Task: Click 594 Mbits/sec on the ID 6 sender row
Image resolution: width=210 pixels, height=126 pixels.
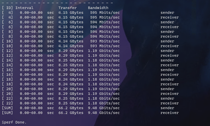Action: (105, 22)
